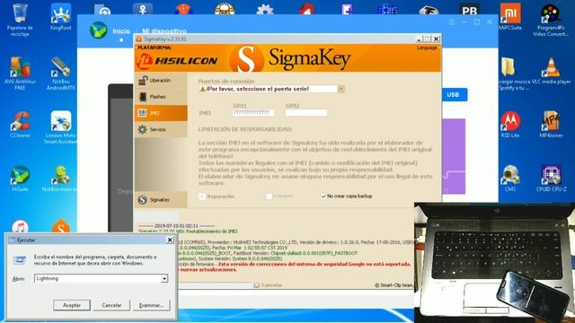
Task: Toggle the middle disabled checkbox option
Action: (269, 196)
